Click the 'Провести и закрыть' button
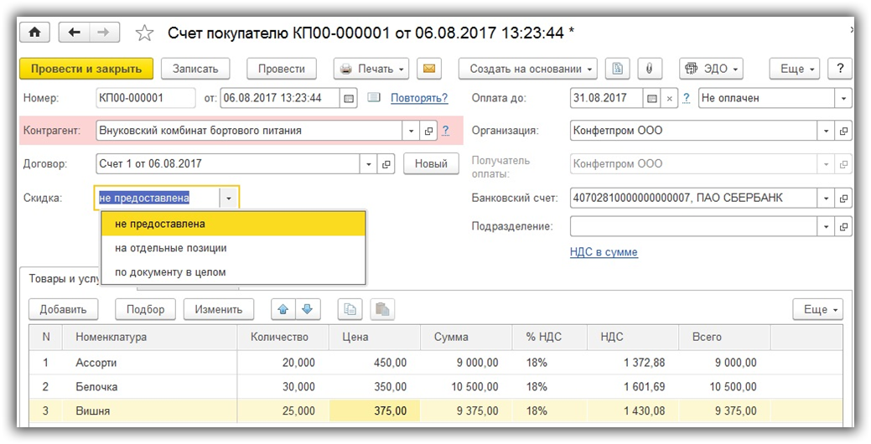The height and width of the screenshot is (444, 871). [x=86, y=69]
